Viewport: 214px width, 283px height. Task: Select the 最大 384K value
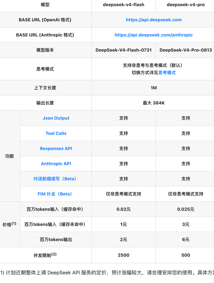pyautogui.click(x=154, y=103)
